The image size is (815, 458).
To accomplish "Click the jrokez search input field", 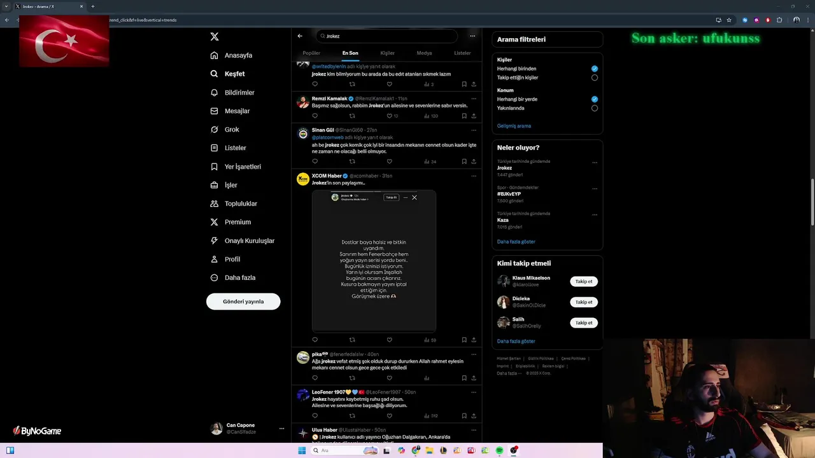I will click(386, 36).
